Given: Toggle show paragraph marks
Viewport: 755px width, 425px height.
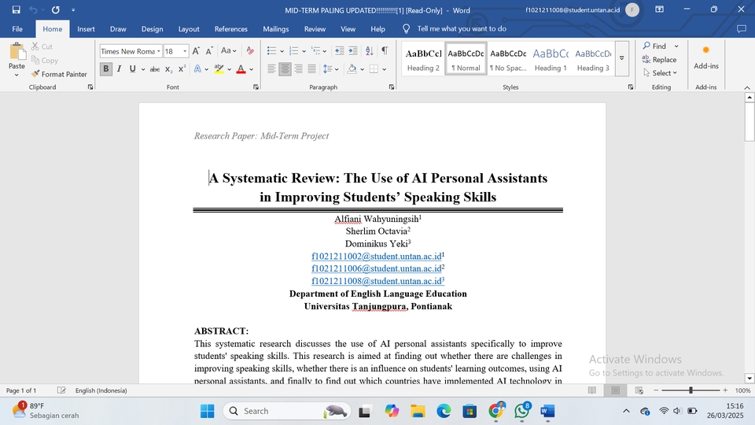Looking at the screenshot, I should point(385,50).
